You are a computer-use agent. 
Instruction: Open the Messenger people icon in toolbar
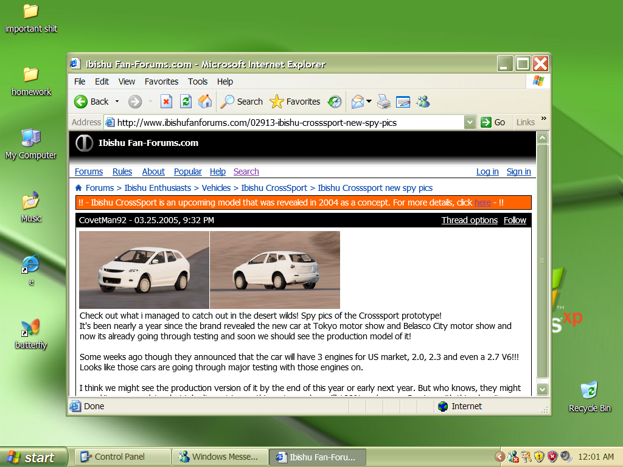pos(423,102)
